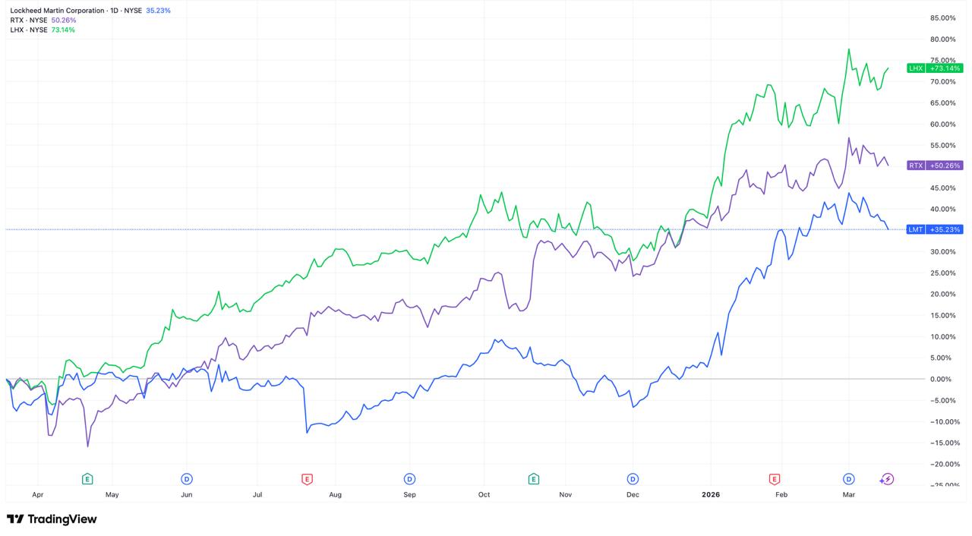Select the blue LMT +35.23% price label
This screenshot has width=972, height=536.
pyautogui.click(x=935, y=229)
